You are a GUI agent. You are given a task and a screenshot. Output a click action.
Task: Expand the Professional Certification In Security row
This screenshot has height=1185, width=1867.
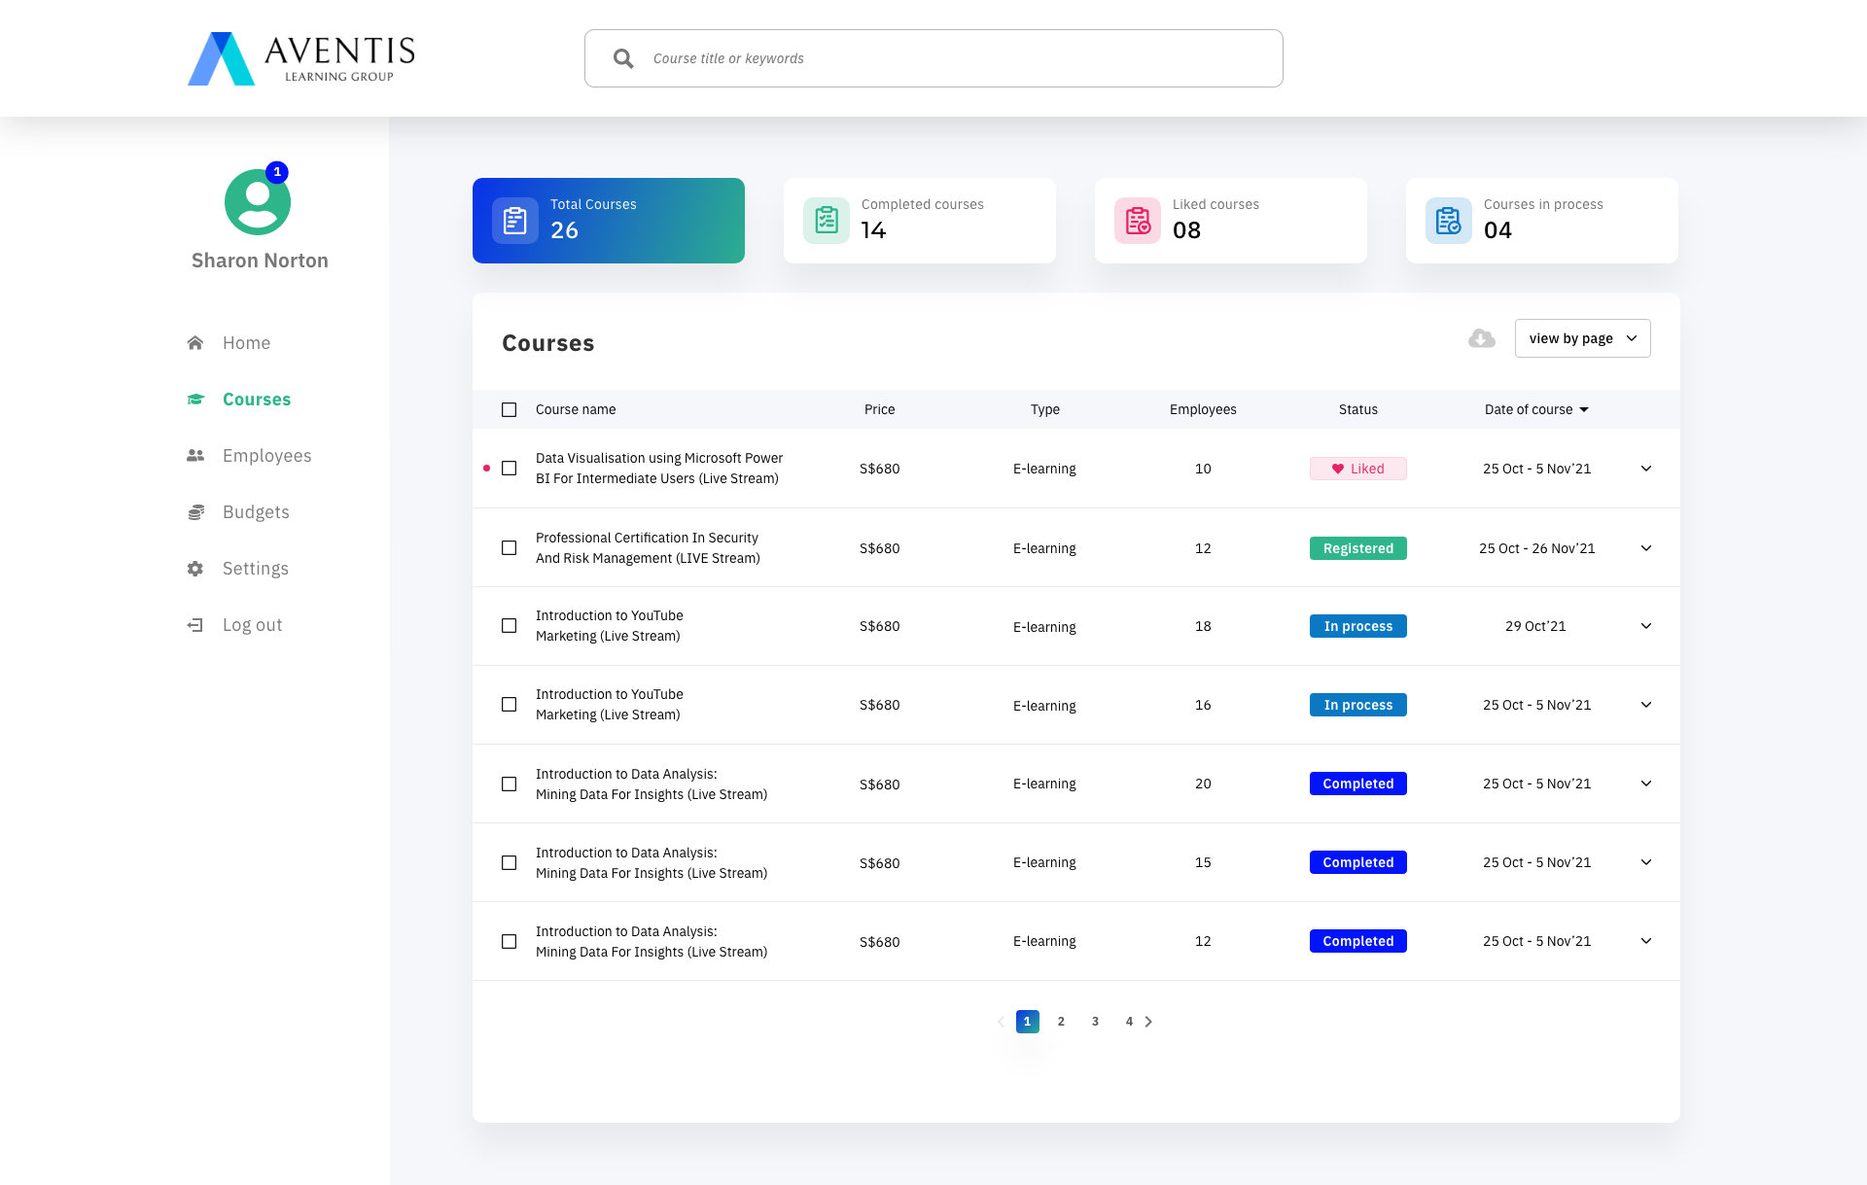click(1646, 548)
